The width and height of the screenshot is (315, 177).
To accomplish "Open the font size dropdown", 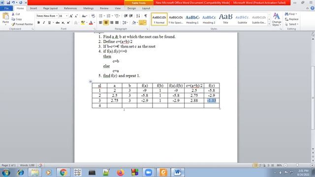I will pos(66,16).
